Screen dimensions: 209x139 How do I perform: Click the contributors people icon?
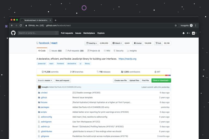(122, 72)
